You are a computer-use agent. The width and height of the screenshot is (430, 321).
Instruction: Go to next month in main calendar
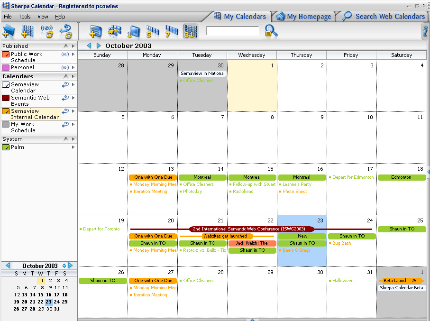[99, 46]
